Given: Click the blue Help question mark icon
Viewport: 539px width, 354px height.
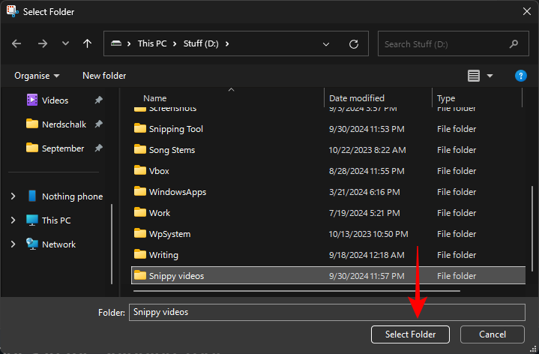Looking at the screenshot, I should coord(521,76).
